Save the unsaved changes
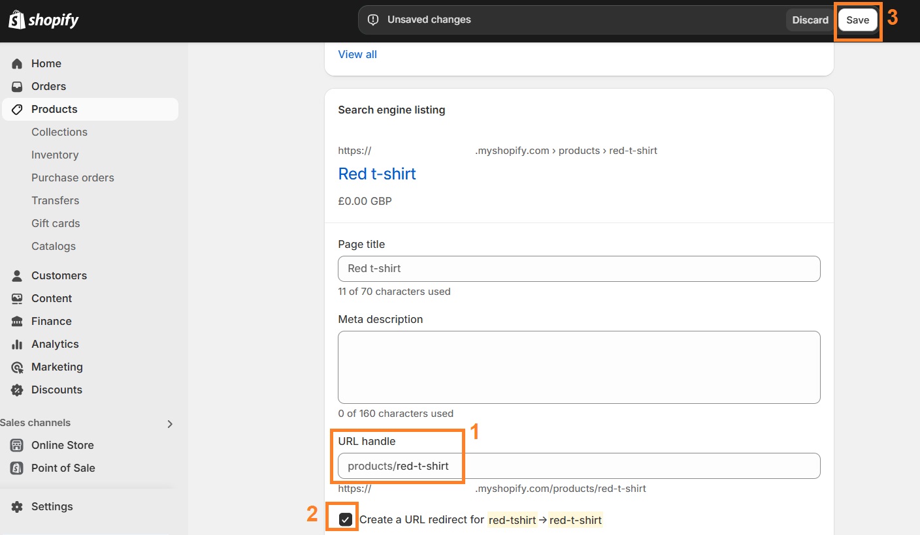The image size is (920, 535). (857, 20)
